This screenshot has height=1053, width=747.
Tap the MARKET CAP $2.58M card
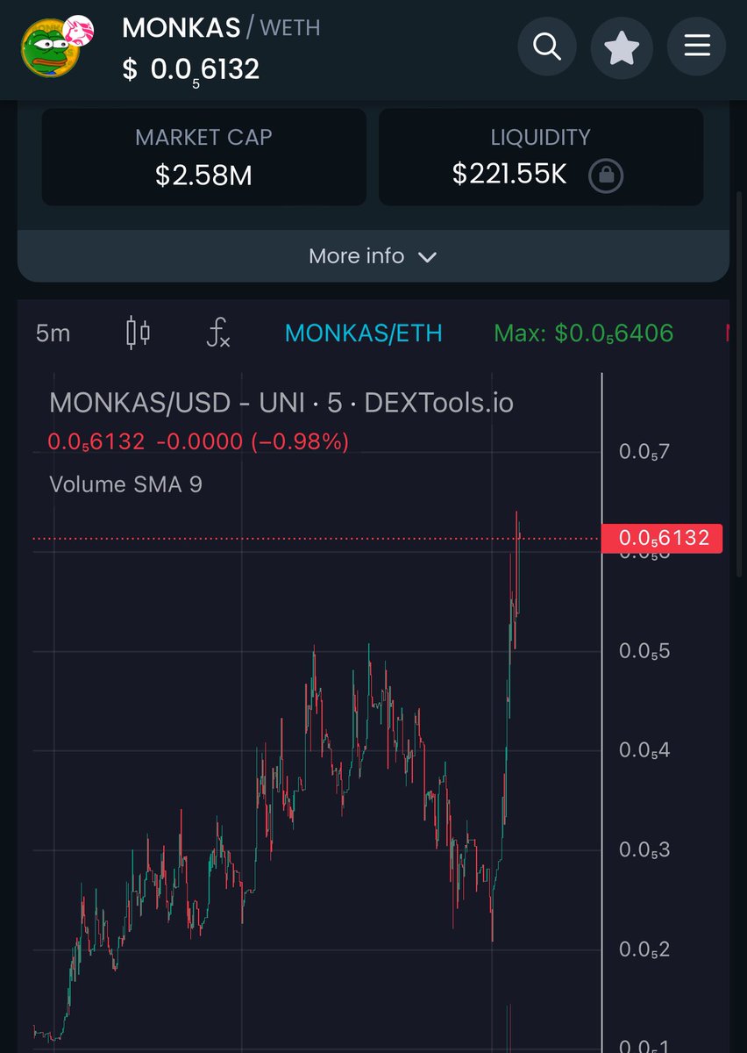[x=204, y=157]
